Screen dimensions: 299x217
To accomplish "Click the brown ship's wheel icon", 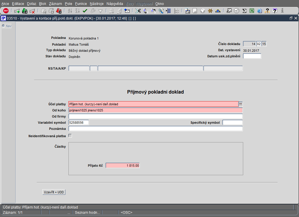I will pos(210,11).
